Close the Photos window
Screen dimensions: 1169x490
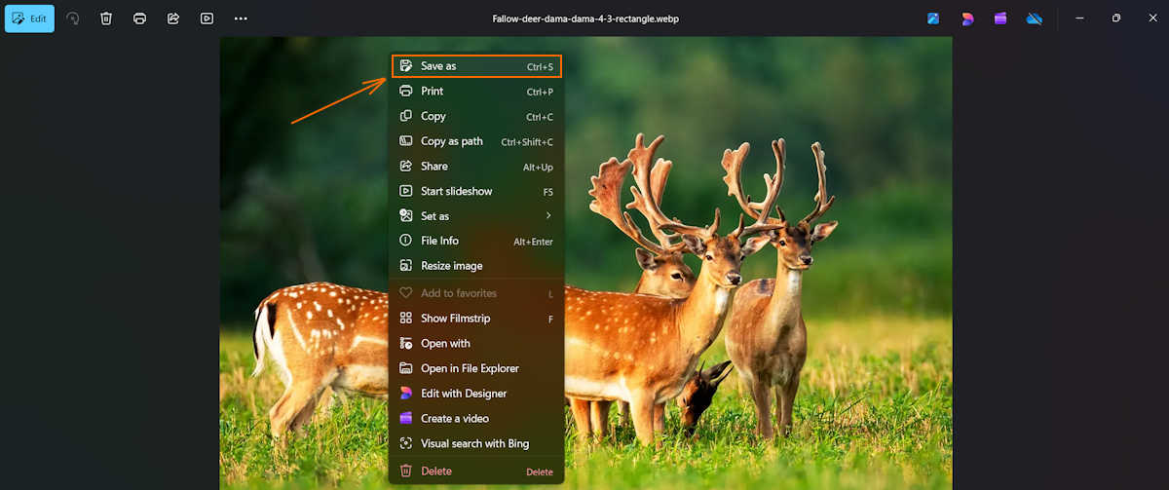(1151, 18)
